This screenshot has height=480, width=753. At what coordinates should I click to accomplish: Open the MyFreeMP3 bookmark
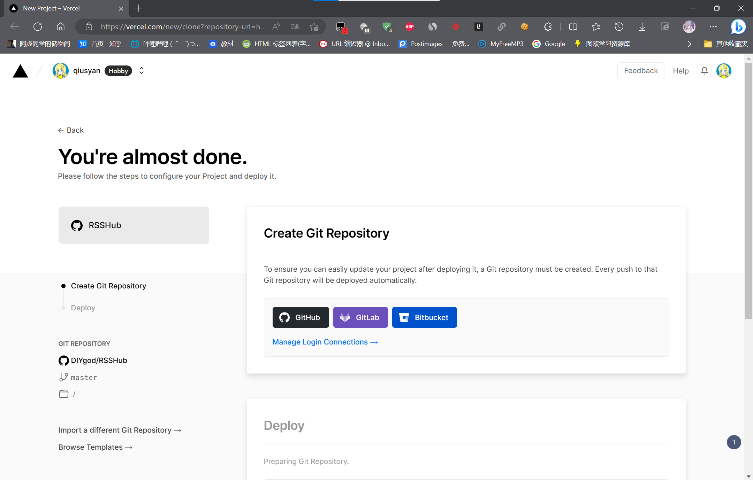point(501,44)
